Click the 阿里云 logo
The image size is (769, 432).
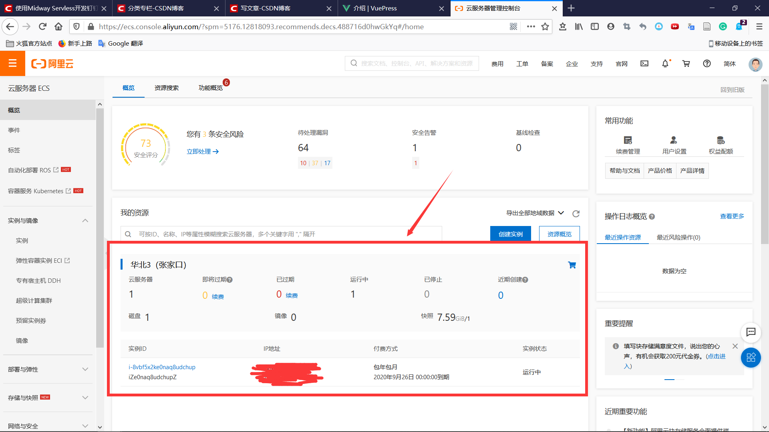(52, 64)
